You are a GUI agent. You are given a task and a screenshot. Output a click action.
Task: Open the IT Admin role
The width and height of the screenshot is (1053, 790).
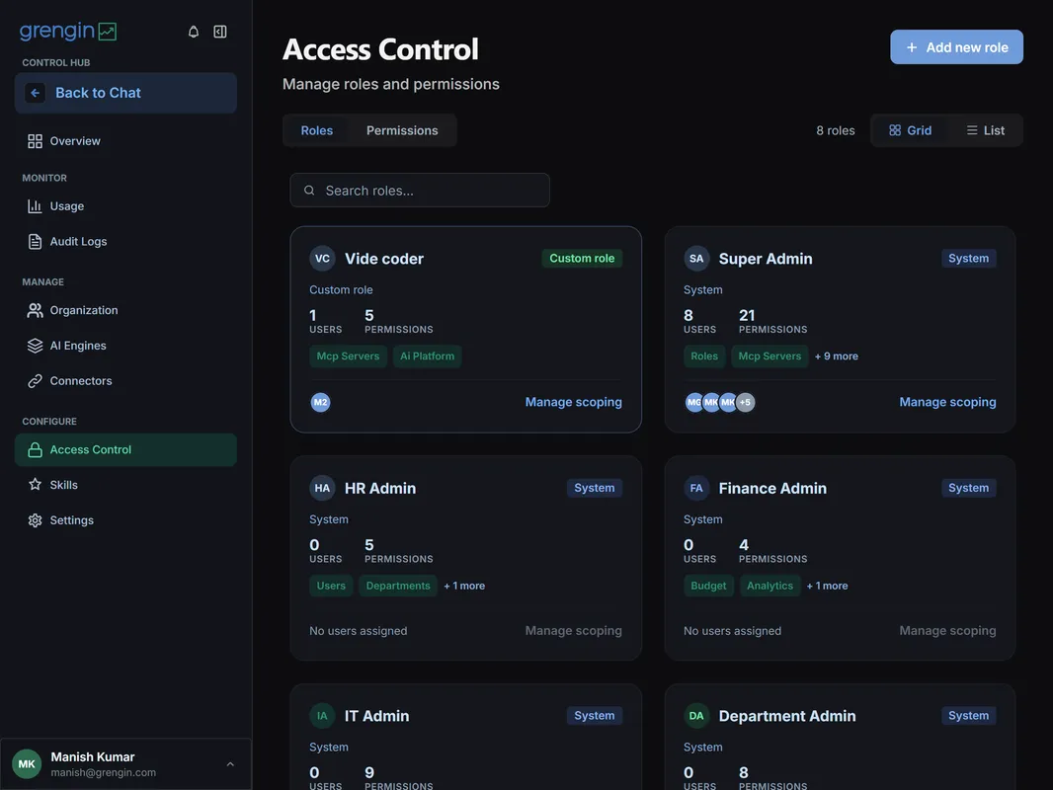[x=376, y=716]
